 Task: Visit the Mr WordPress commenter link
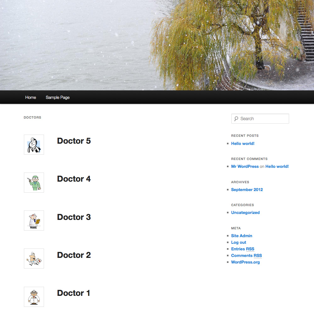point(245,167)
